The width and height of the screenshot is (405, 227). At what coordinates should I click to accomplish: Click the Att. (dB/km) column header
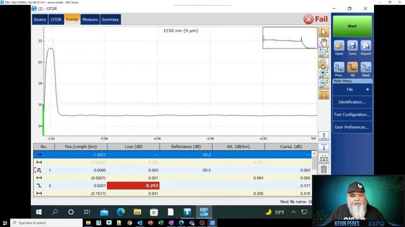click(x=239, y=147)
